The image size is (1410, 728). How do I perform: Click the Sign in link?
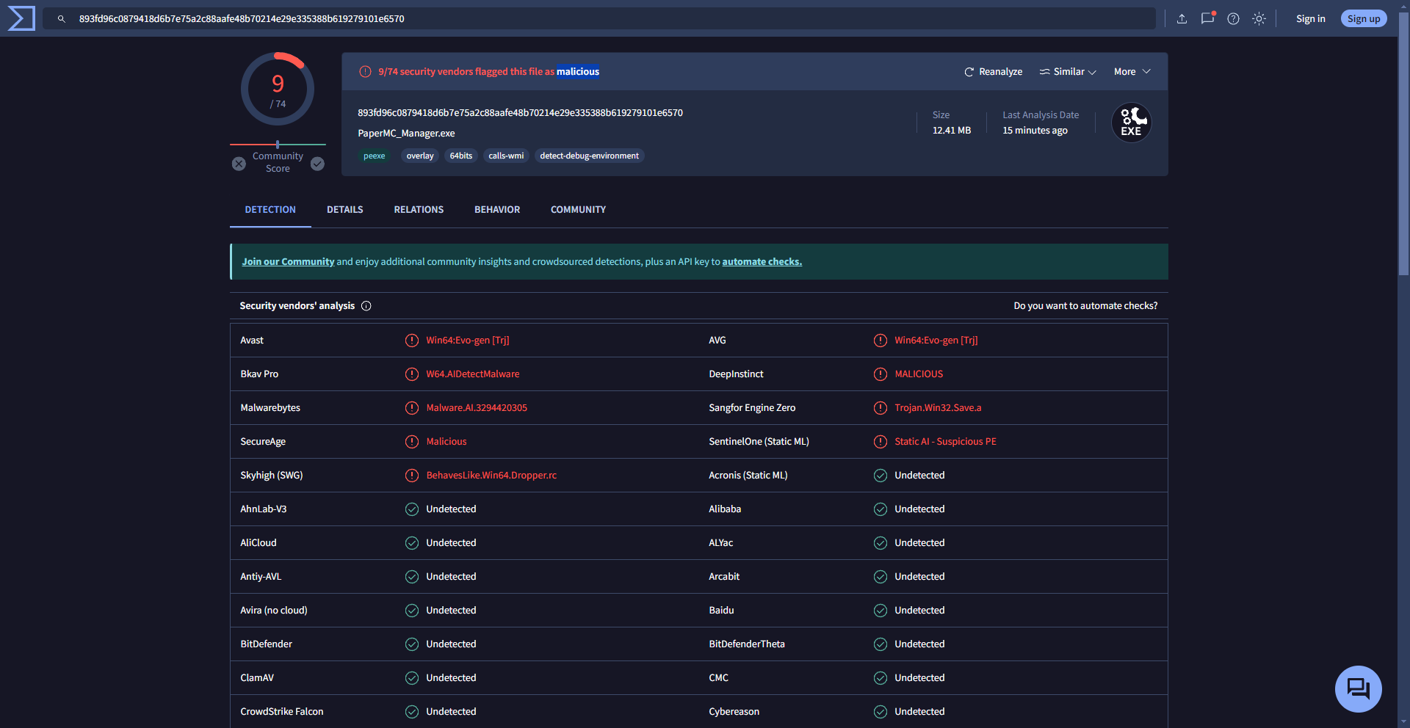point(1311,19)
